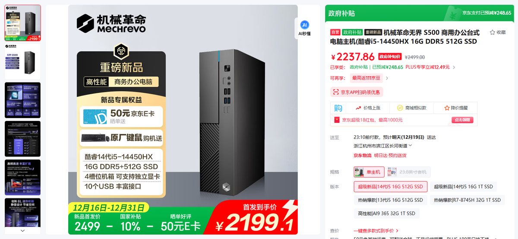Image resolution: width=518 pixels, height=239 pixels.
Task: Click the 购 price tools icon
Action: (338, 108)
